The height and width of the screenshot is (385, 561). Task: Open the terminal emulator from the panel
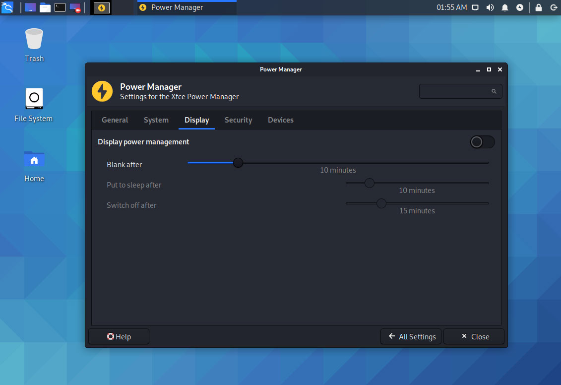pos(60,7)
